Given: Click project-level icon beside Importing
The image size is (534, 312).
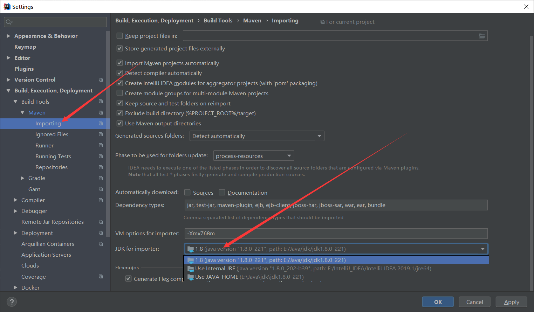Looking at the screenshot, I should pyautogui.click(x=101, y=124).
